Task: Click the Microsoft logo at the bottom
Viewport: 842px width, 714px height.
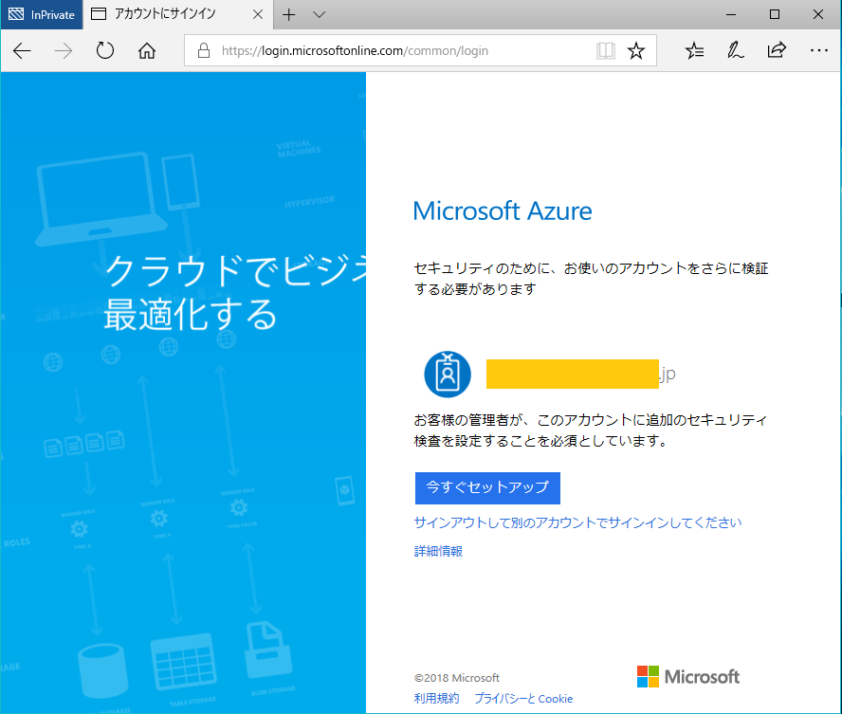Action: pos(688,676)
